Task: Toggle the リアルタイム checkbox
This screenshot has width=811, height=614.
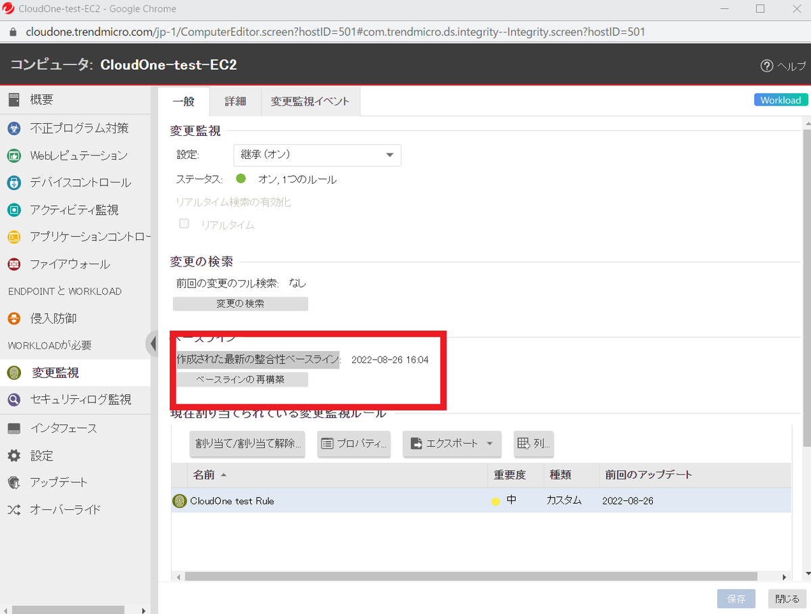Action: point(184,224)
